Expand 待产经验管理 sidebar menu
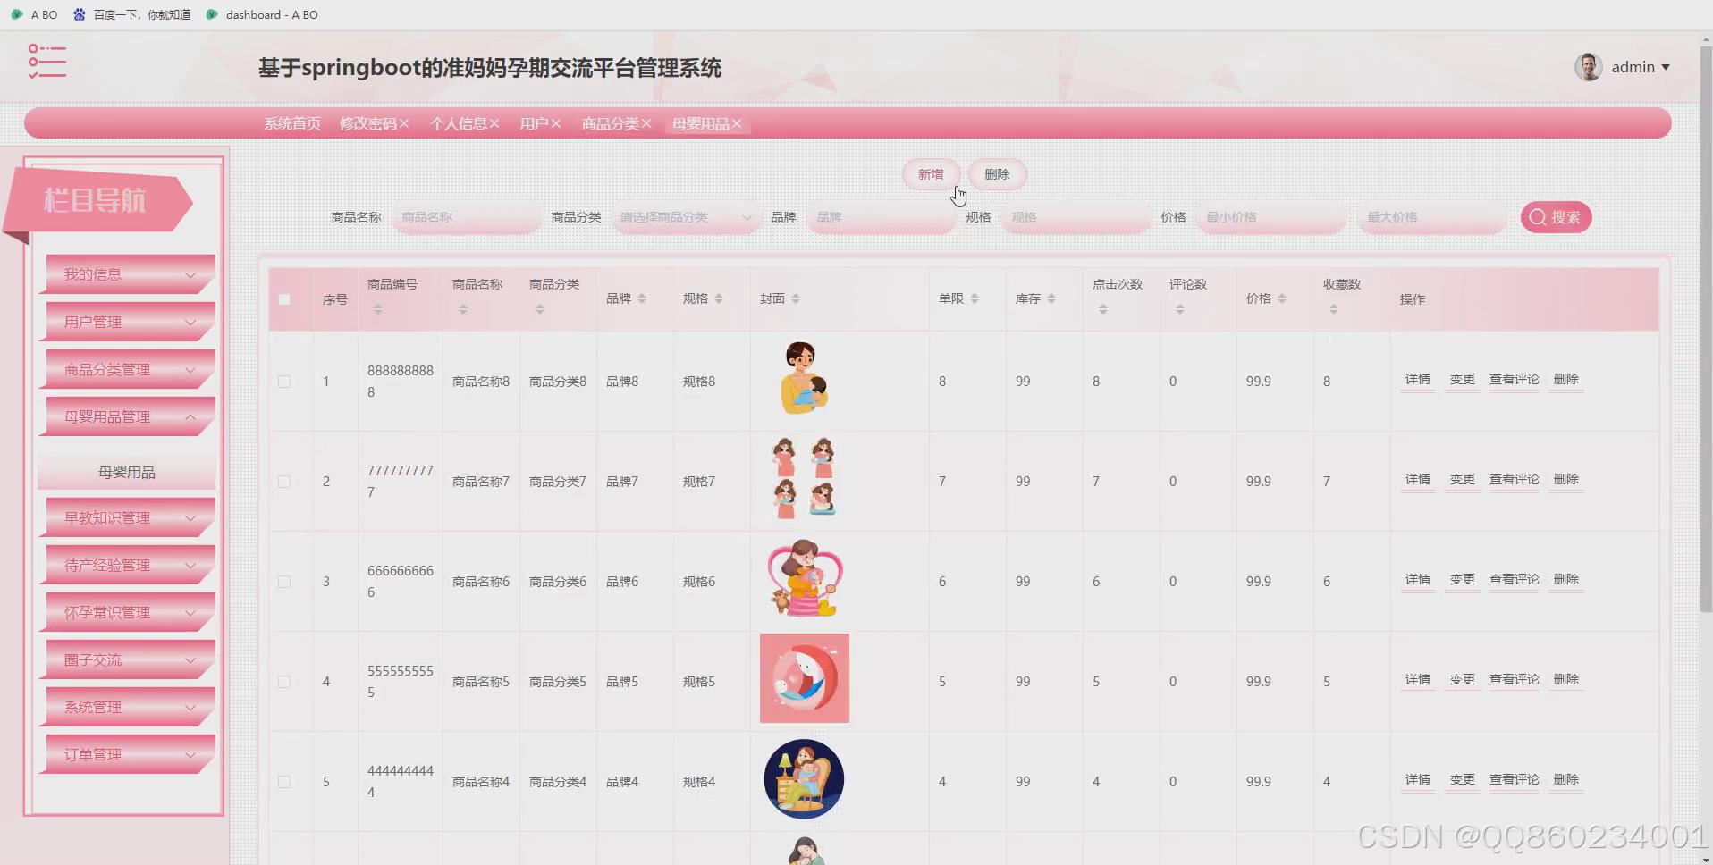Viewport: 1713px width, 865px height. (126, 565)
